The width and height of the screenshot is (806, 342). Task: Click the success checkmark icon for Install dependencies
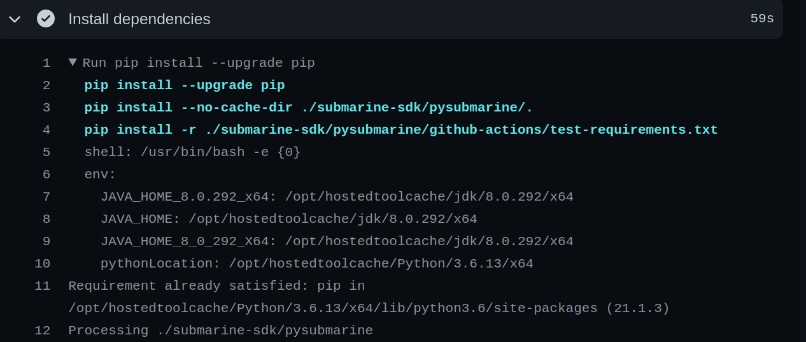click(46, 19)
